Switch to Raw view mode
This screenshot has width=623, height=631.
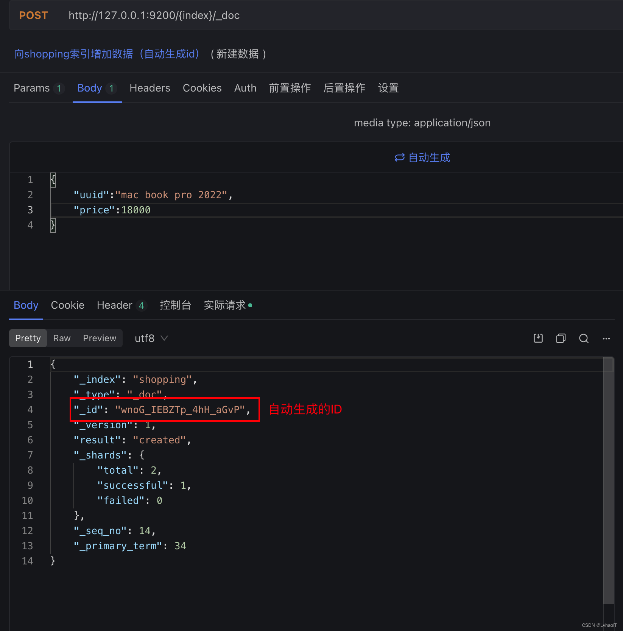(62, 338)
